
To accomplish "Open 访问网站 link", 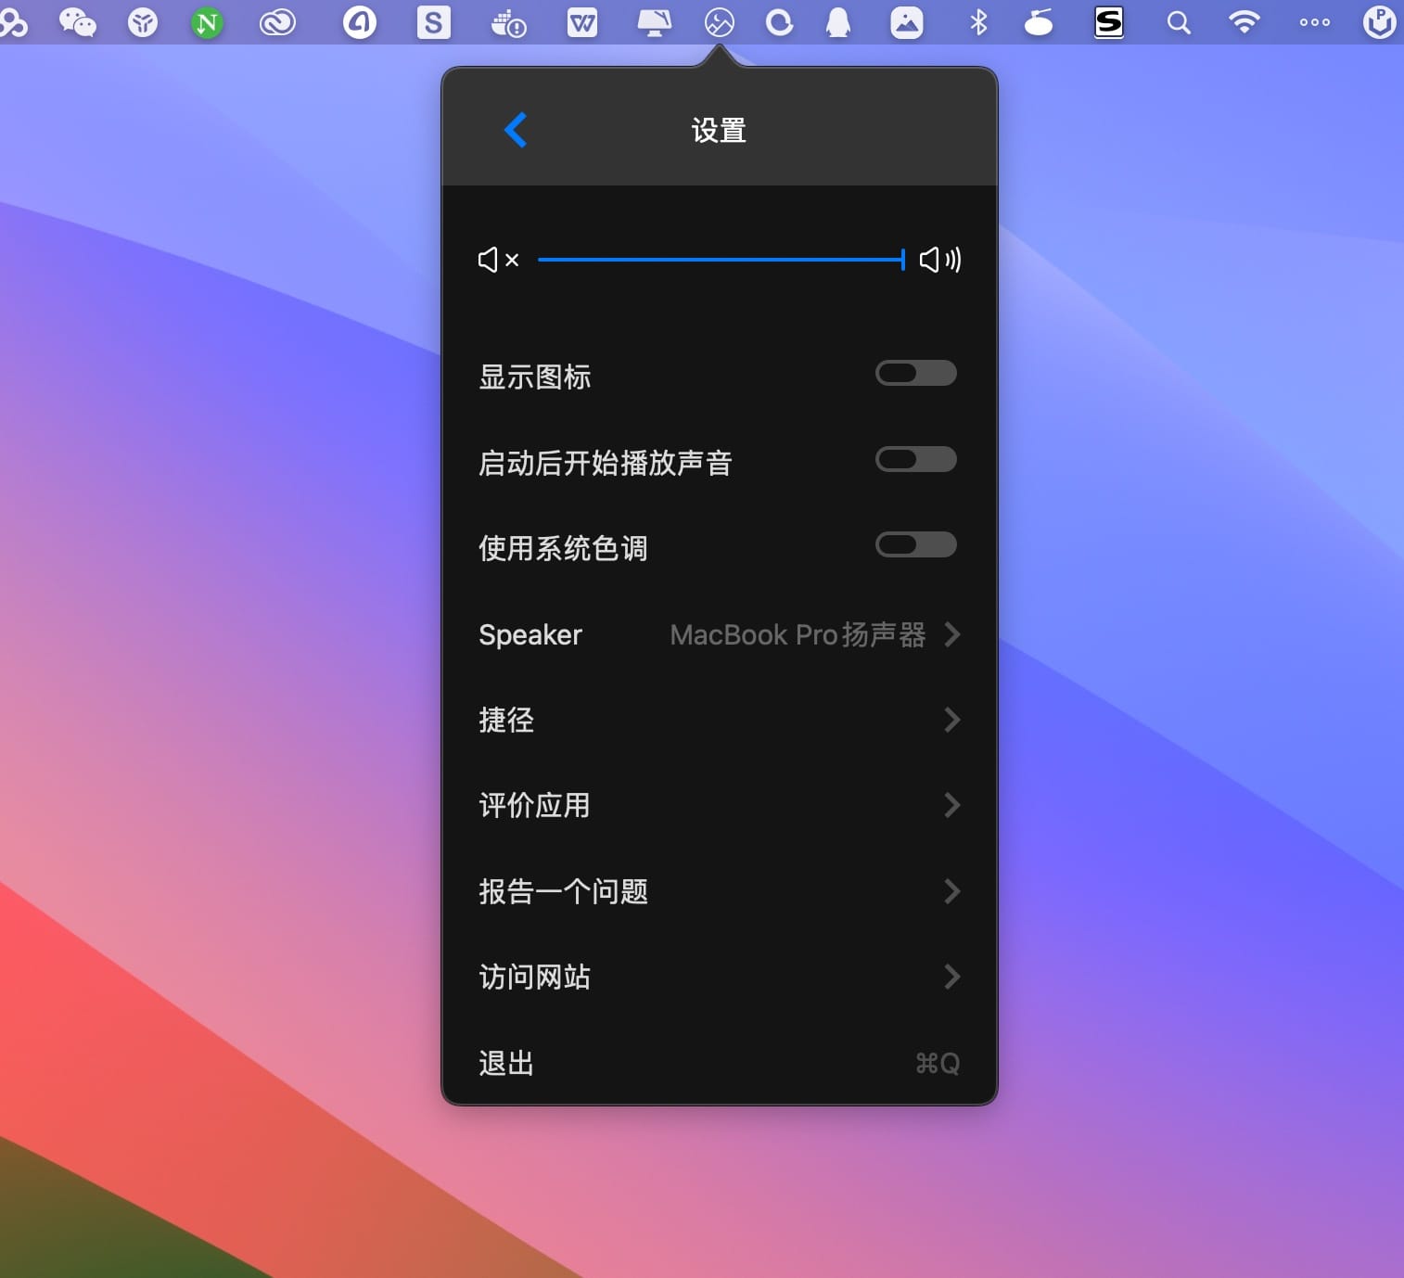I will 535,977.
